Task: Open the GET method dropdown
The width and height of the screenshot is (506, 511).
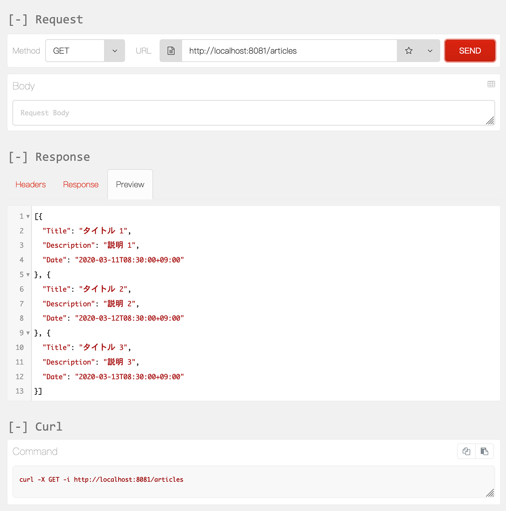Action: [115, 51]
